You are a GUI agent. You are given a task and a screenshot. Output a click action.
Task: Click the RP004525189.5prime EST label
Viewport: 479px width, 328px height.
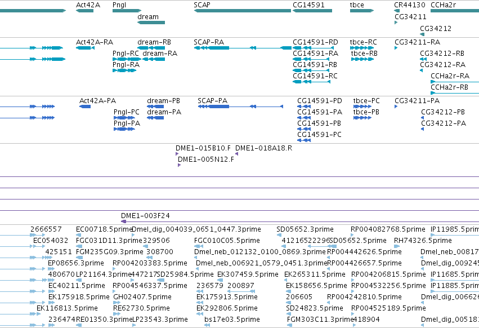pos(388,308)
